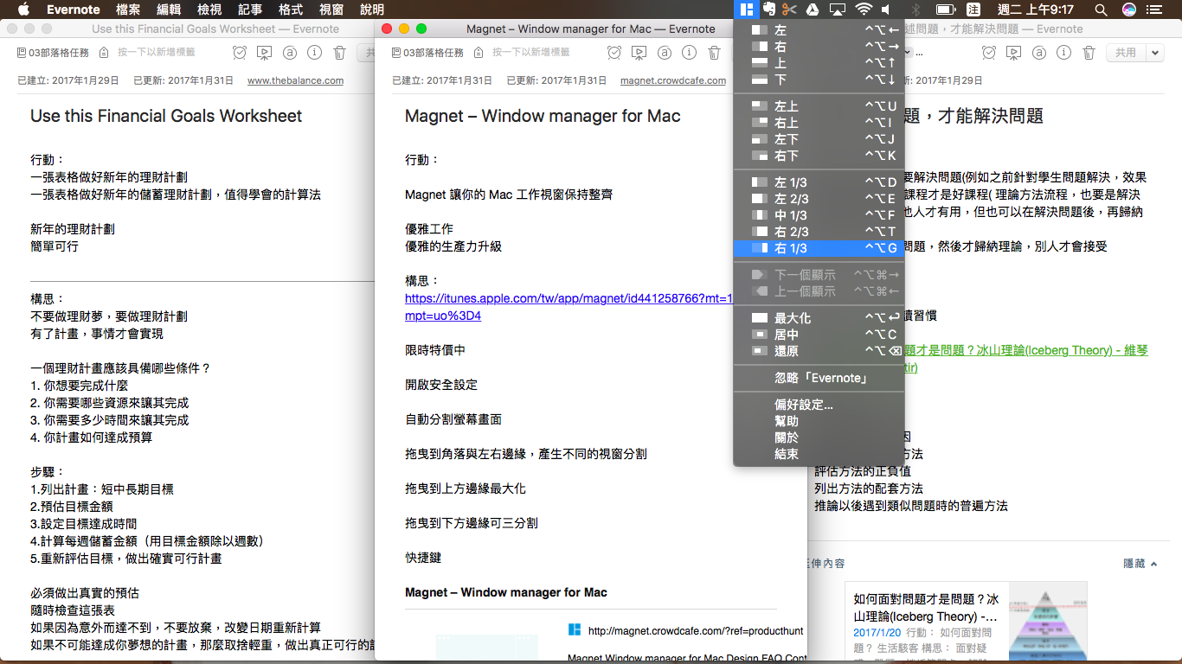Screen dimensions: 1182x664
Task: Select 忽略「Evernote」 in the Magnet menu
Action: (x=819, y=378)
